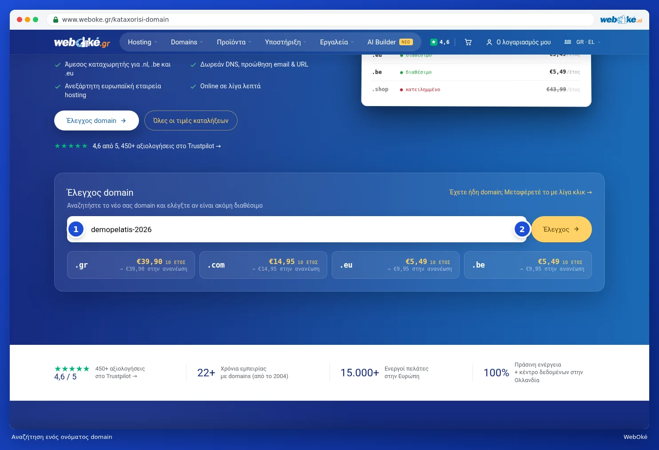The image size is (659, 450).
Task: Click the WebOké.gr logo in navbar
Action: [x=82, y=42]
